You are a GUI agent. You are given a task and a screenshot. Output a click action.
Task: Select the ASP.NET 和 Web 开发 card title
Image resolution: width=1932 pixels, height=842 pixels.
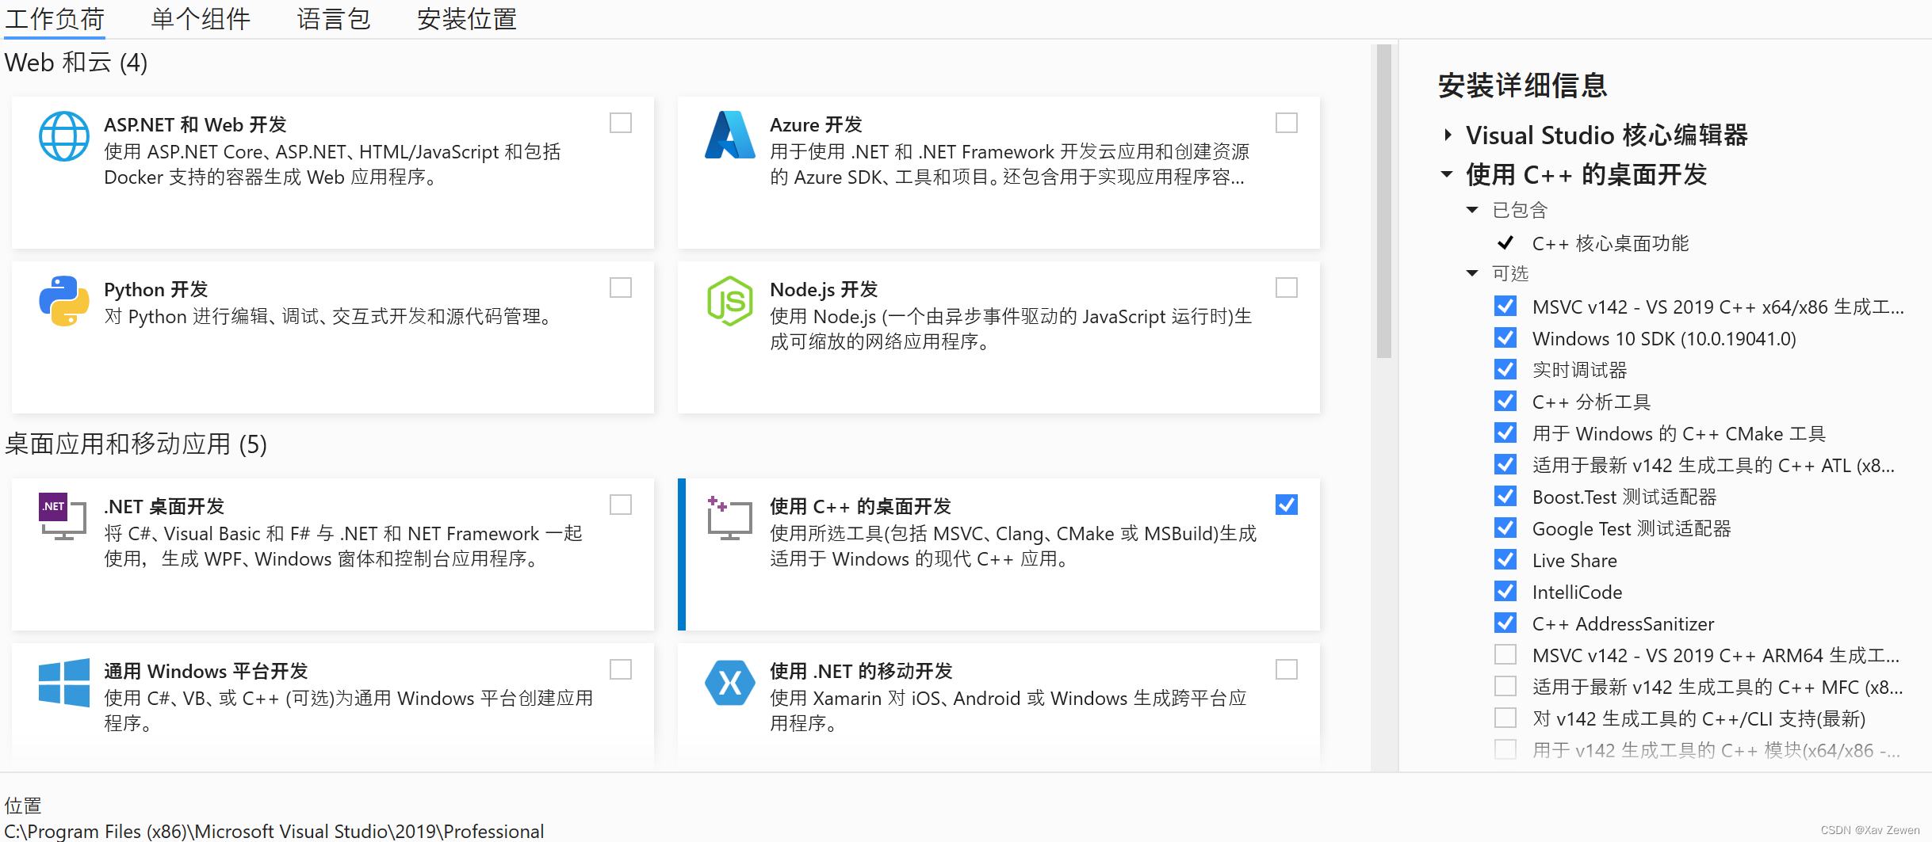coord(195,125)
